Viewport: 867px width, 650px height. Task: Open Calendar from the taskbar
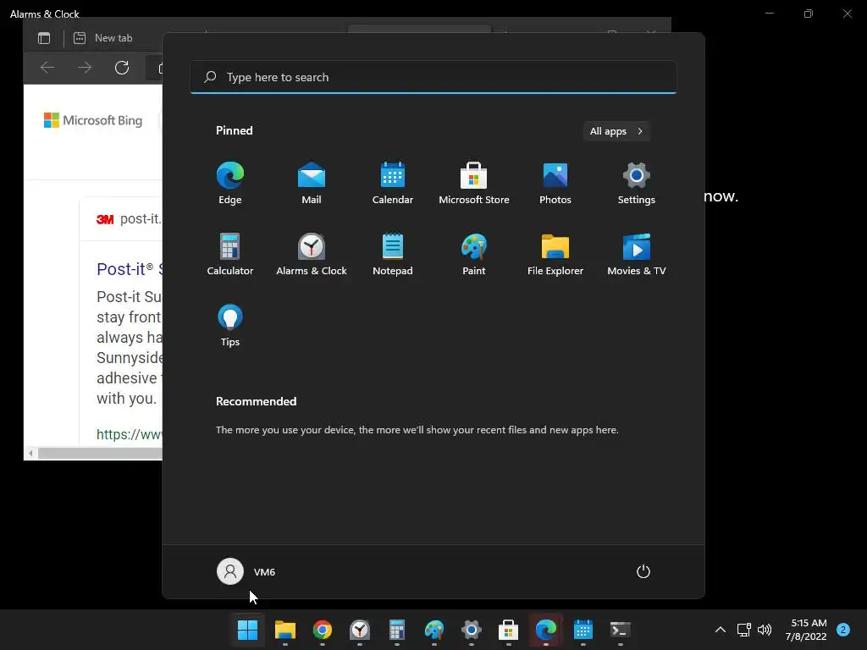[583, 630]
